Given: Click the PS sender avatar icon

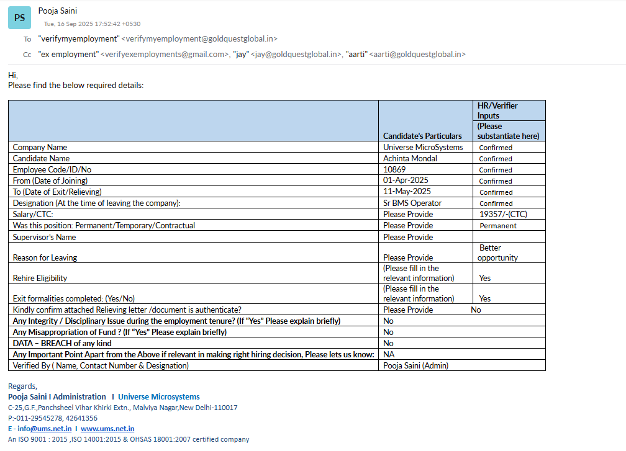Looking at the screenshot, I should pos(19,18).
